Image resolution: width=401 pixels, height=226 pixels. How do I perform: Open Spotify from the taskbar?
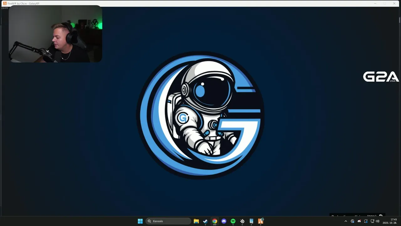[233, 221]
